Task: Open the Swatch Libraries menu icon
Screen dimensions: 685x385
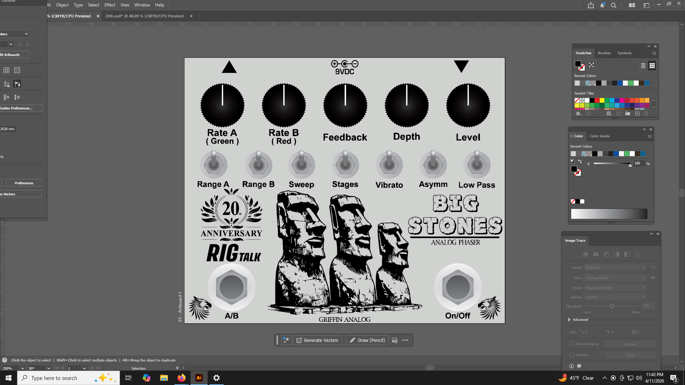Action: [579, 114]
